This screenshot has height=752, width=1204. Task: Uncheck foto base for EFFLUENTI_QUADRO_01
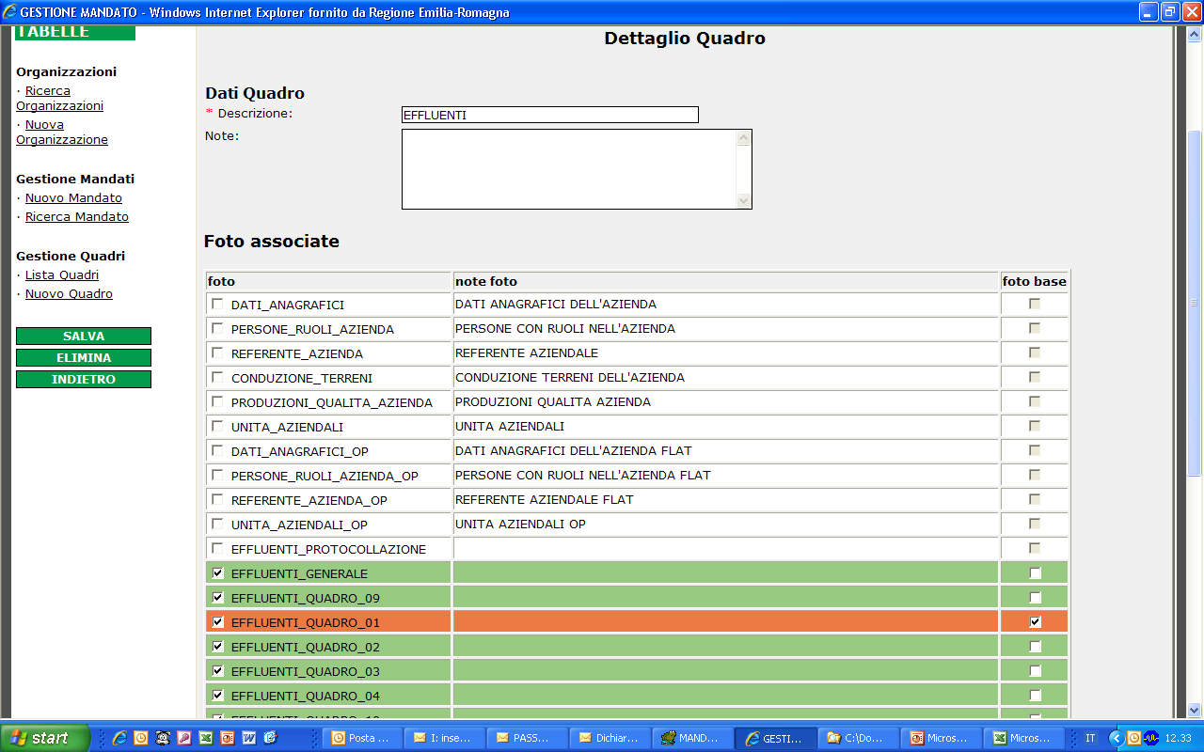click(x=1036, y=621)
